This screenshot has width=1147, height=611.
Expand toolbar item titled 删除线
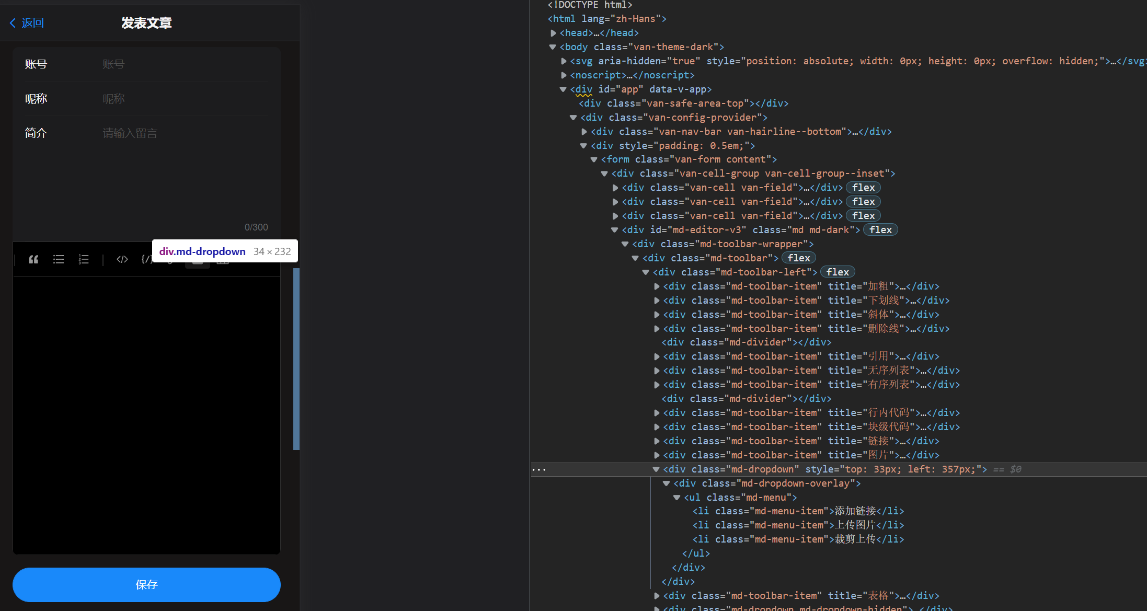pyautogui.click(x=657, y=329)
